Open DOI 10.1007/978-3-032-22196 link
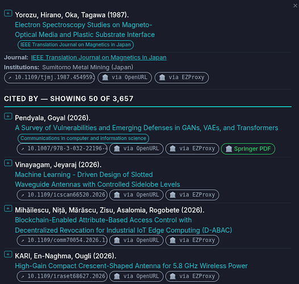This screenshot has width=299, height=284. coord(62,149)
